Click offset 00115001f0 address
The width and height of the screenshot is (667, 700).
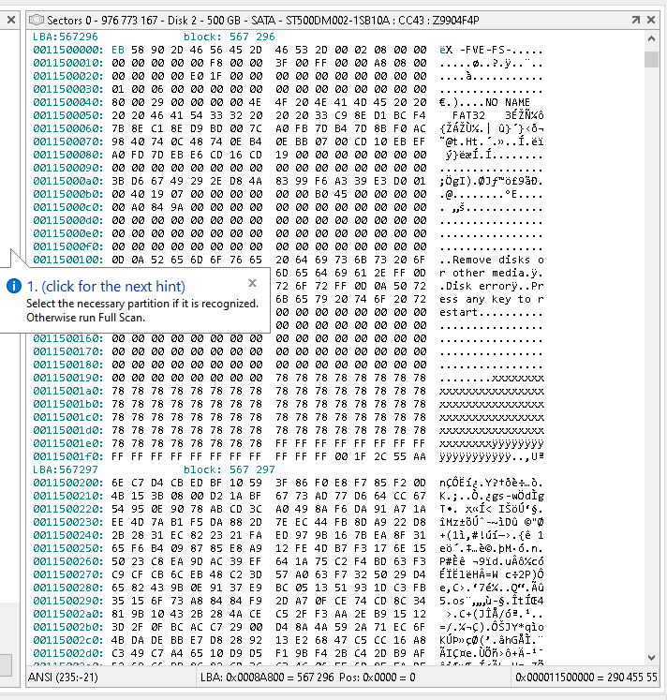click(68, 456)
